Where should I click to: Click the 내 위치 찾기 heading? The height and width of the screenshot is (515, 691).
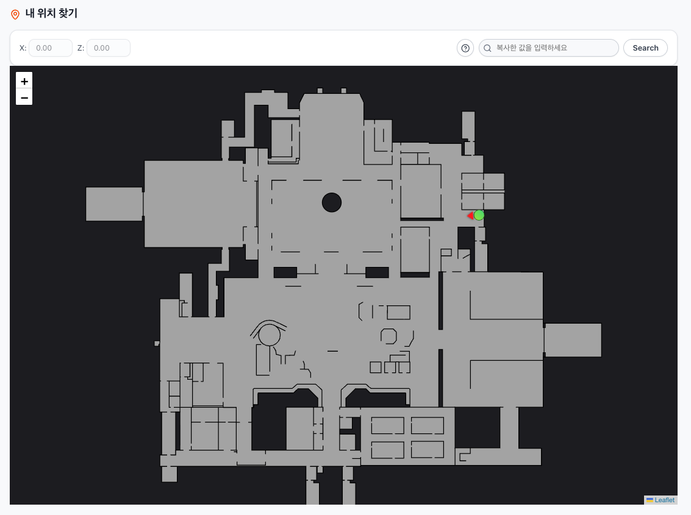tap(52, 13)
